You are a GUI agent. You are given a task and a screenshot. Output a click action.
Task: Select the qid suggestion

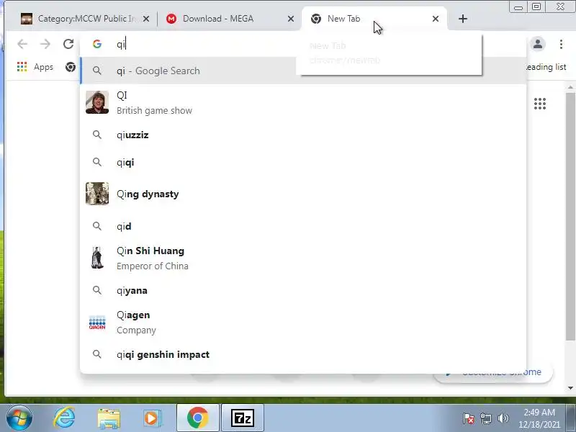pos(303,226)
